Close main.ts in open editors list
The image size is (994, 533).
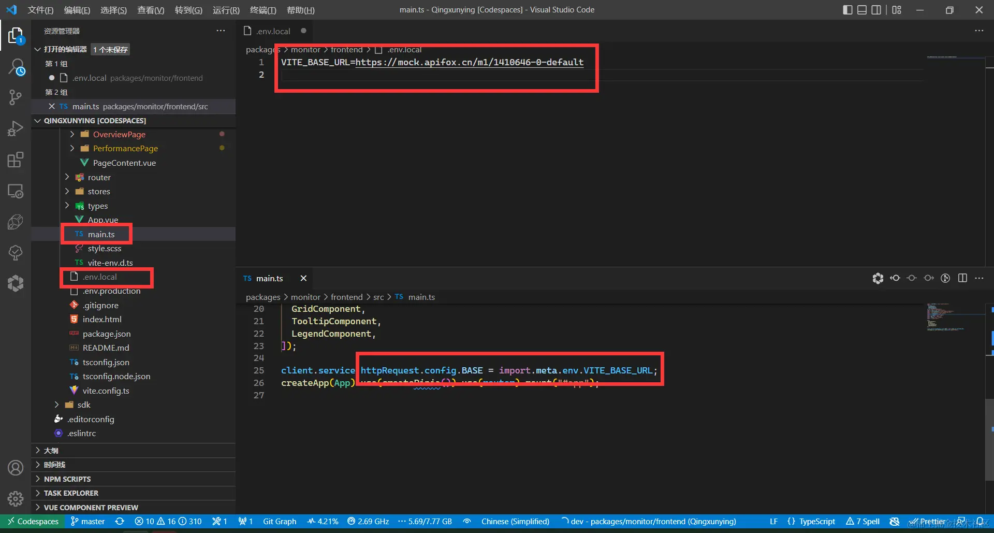click(x=52, y=106)
